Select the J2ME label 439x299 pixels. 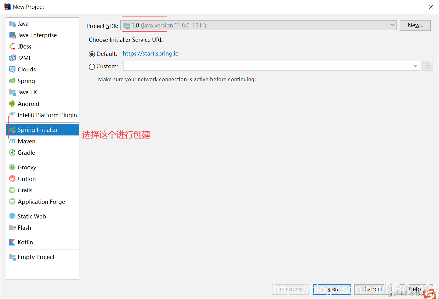click(25, 58)
